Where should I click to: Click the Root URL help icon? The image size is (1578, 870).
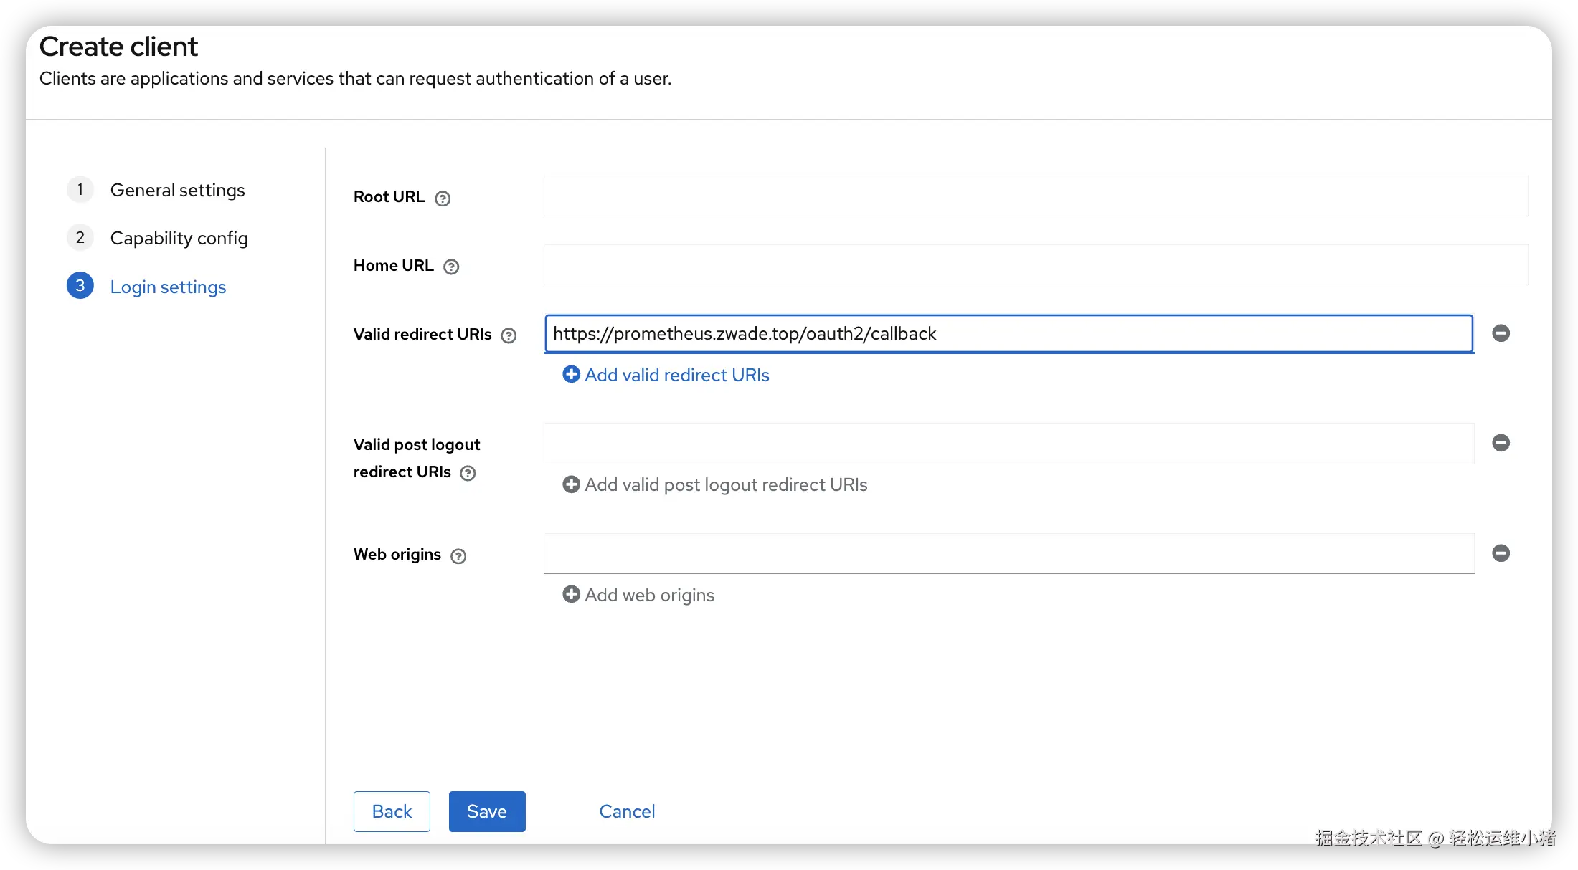click(443, 199)
